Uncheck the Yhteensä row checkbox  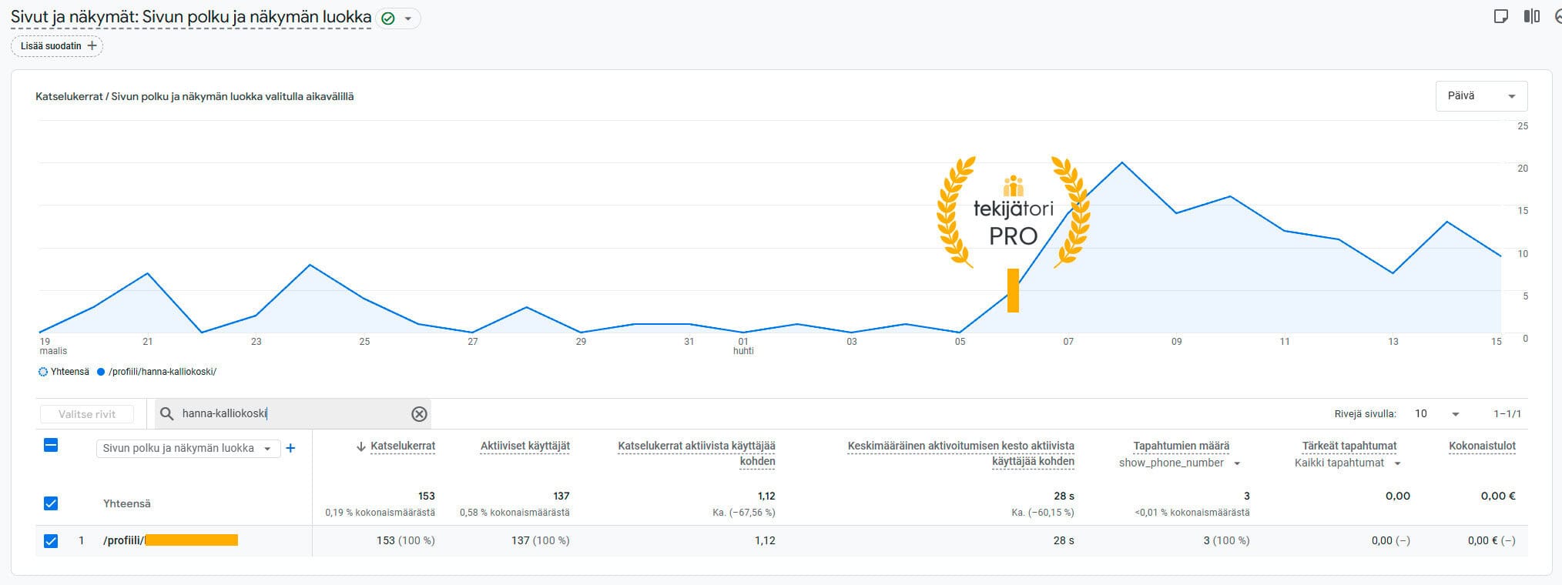click(51, 503)
